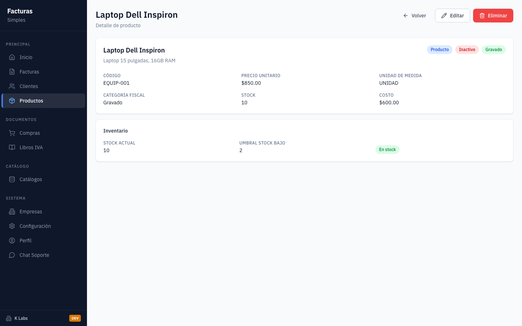The height and width of the screenshot is (326, 522).
Task: Click the product code EQUIP-001
Action: click(x=116, y=83)
